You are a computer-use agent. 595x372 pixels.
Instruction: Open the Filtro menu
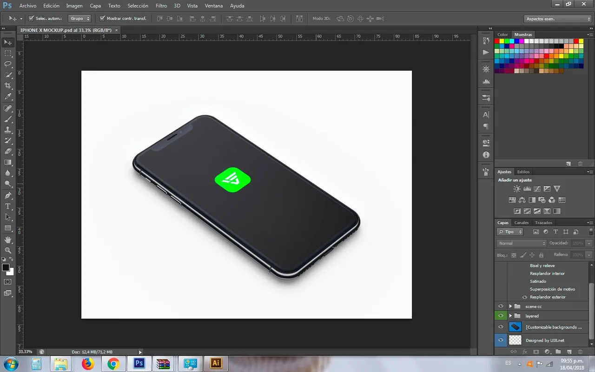point(161,6)
